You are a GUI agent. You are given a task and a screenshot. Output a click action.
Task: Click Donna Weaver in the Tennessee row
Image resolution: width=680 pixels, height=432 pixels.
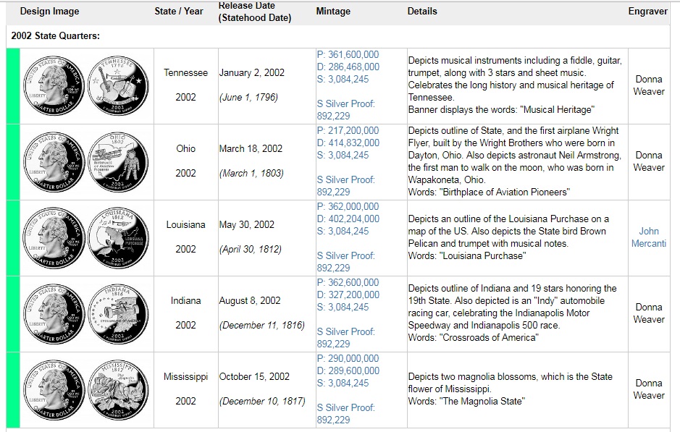(648, 85)
